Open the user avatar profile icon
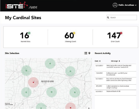 click(x=115, y=5)
